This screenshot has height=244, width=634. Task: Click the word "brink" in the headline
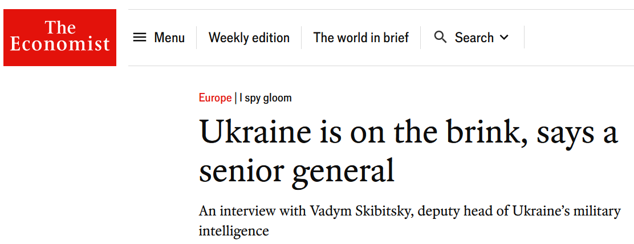[481, 133]
